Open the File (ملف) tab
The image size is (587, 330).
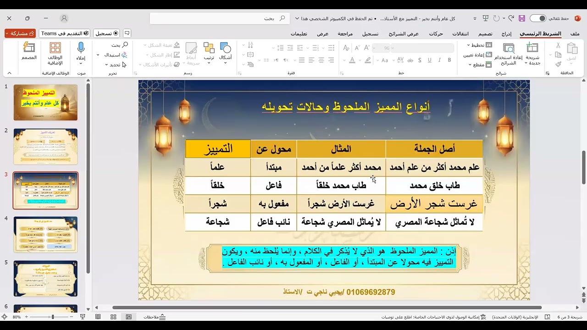click(x=575, y=33)
